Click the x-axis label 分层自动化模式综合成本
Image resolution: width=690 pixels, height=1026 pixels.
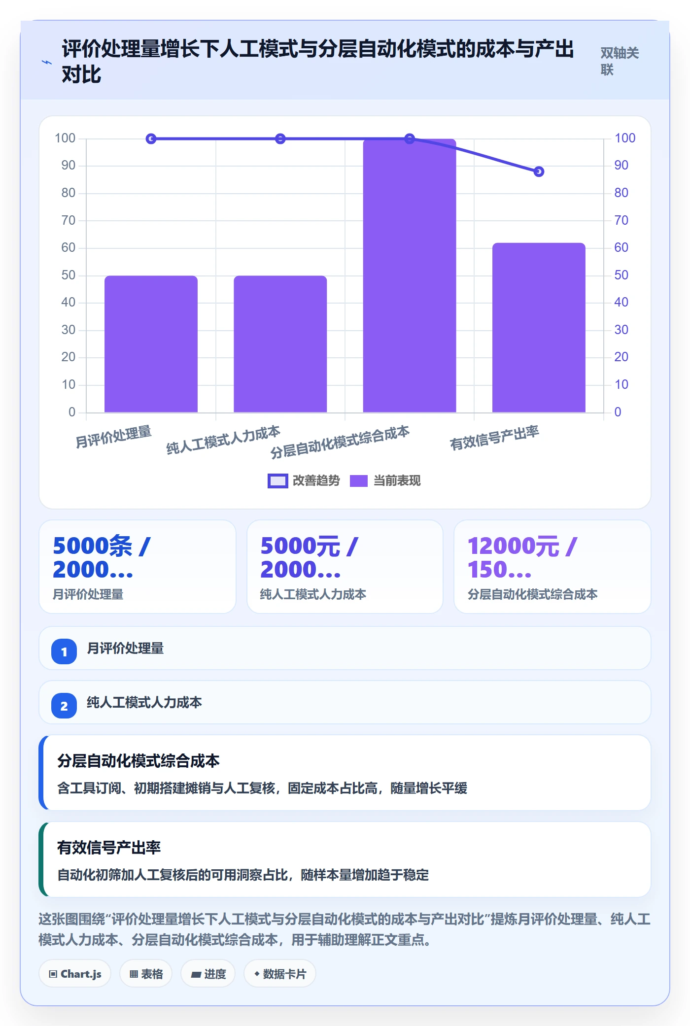click(340, 442)
